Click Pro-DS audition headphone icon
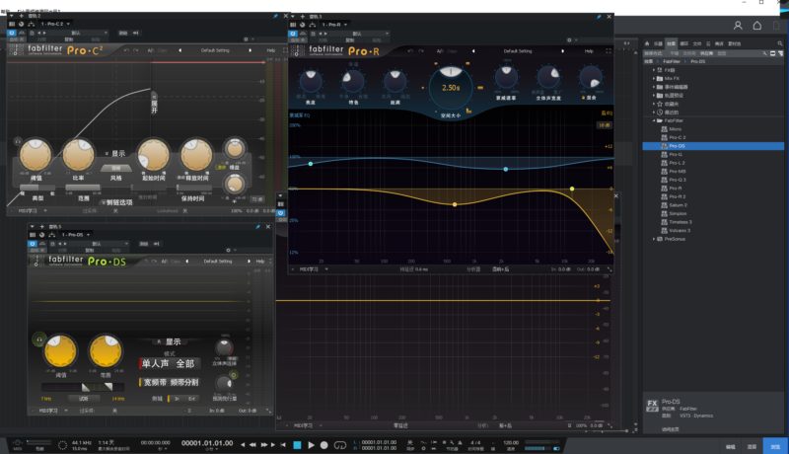Screen dimensions: 789x454 [38, 340]
